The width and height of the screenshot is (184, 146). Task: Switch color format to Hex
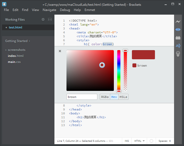[114, 97]
